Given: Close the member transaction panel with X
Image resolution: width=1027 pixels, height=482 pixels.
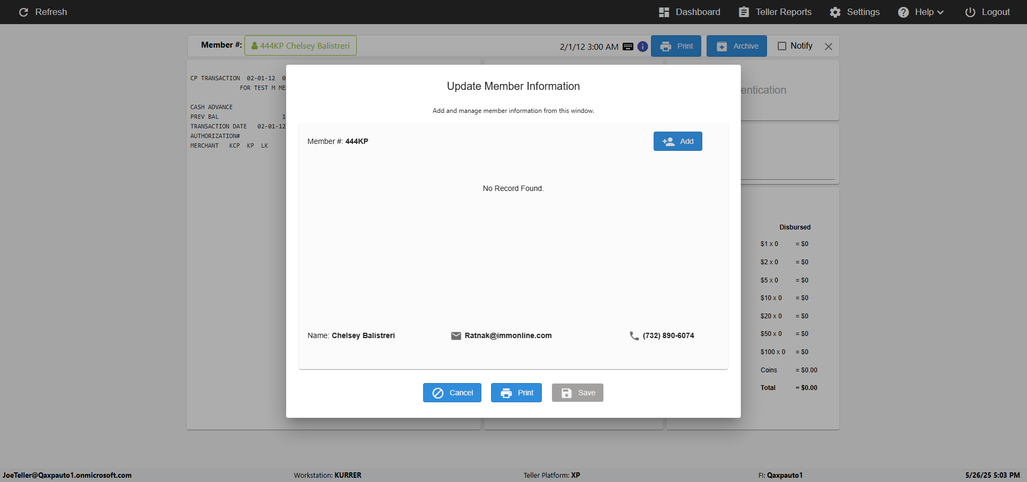Looking at the screenshot, I should point(829,47).
